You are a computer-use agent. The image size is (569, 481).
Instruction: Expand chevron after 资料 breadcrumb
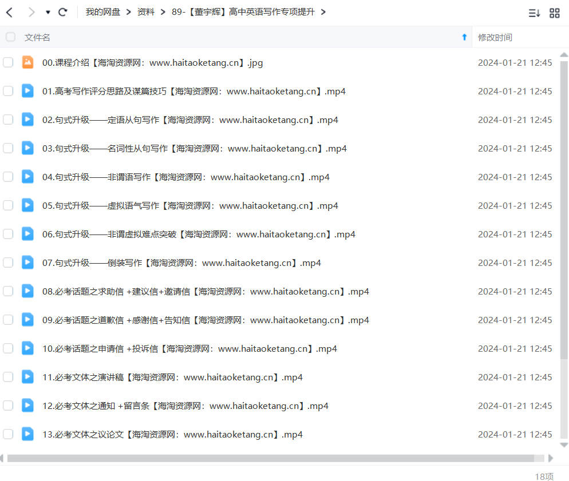click(x=163, y=13)
